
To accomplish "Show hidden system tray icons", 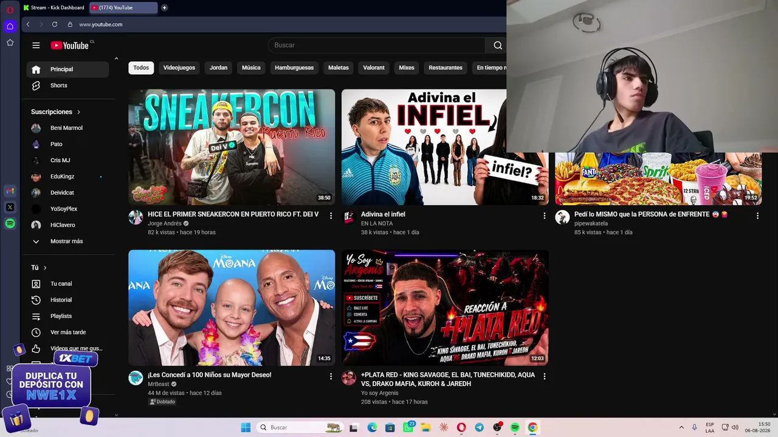I will [x=681, y=427].
